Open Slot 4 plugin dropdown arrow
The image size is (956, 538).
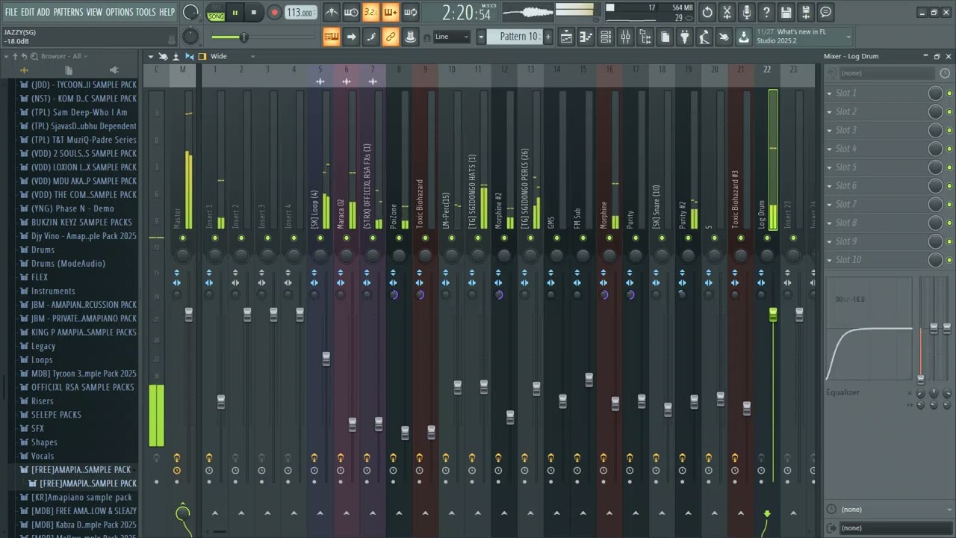pos(829,149)
